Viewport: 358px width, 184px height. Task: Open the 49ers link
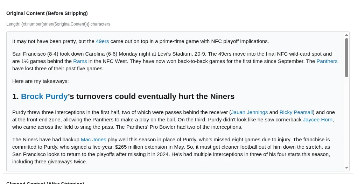(102, 41)
